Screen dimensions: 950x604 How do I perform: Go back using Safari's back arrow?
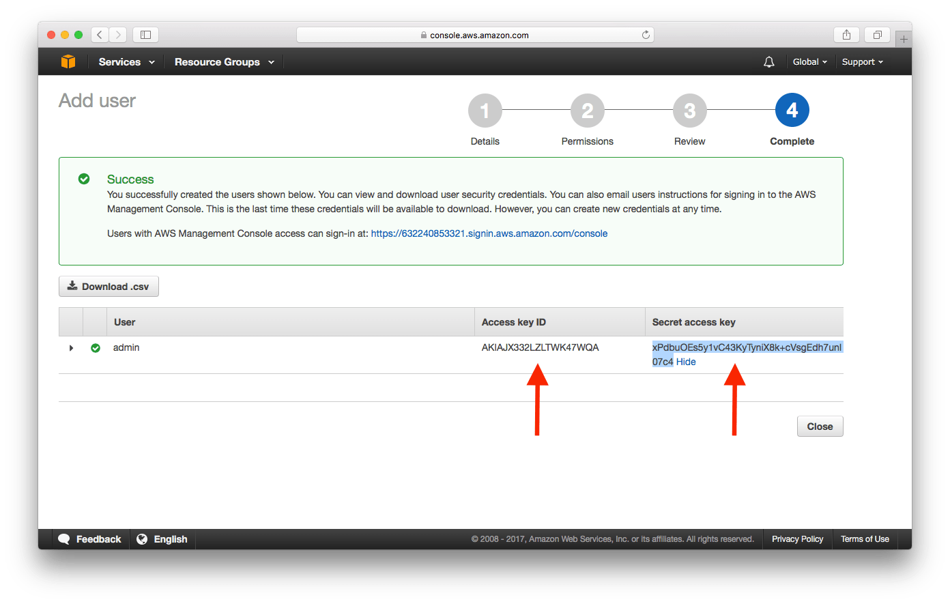click(x=100, y=34)
